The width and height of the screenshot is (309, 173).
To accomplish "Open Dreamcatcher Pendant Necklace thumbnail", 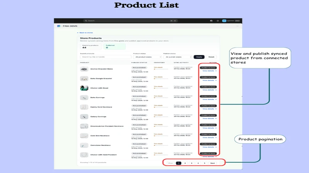I will pyautogui.click(x=84, y=126).
